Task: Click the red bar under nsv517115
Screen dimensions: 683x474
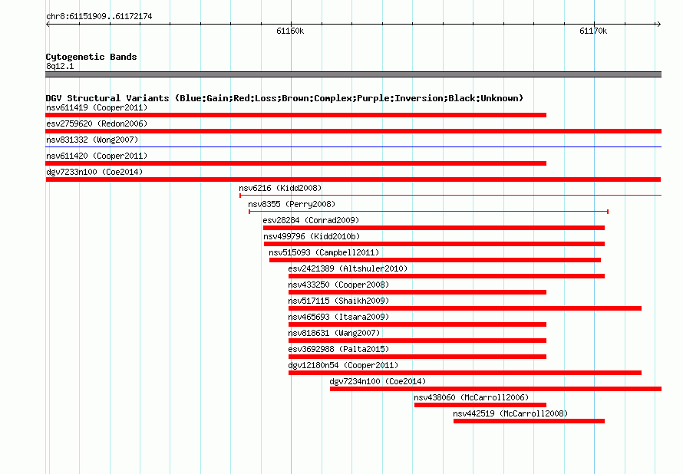Action: pos(465,308)
